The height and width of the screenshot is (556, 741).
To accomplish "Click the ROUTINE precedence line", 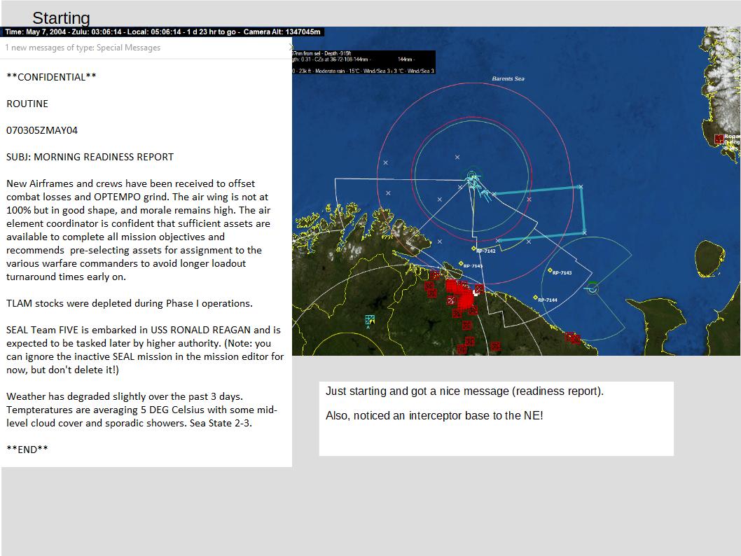I will point(27,104).
